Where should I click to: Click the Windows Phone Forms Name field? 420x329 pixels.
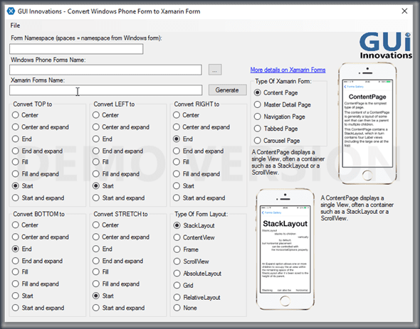point(105,70)
